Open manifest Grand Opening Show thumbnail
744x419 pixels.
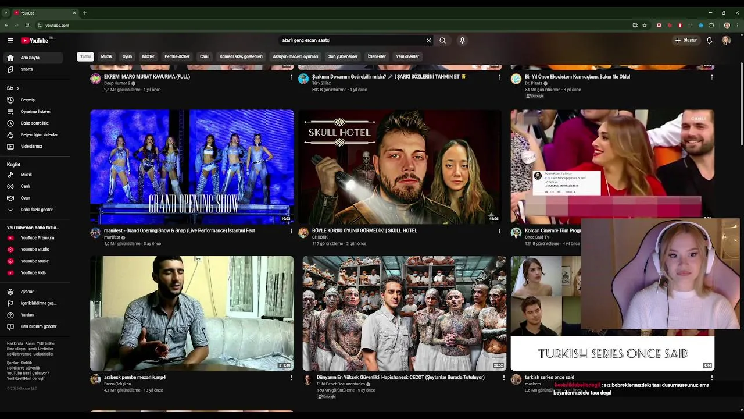point(192,167)
